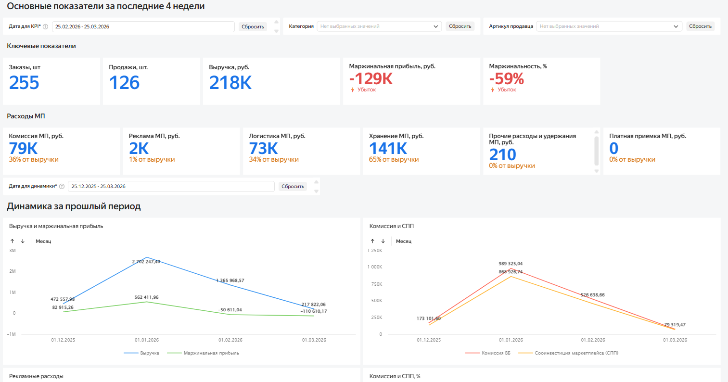728x382 pixels.
Task: Click the data label 989 325,04
Action: pyautogui.click(x=511, y=264)
